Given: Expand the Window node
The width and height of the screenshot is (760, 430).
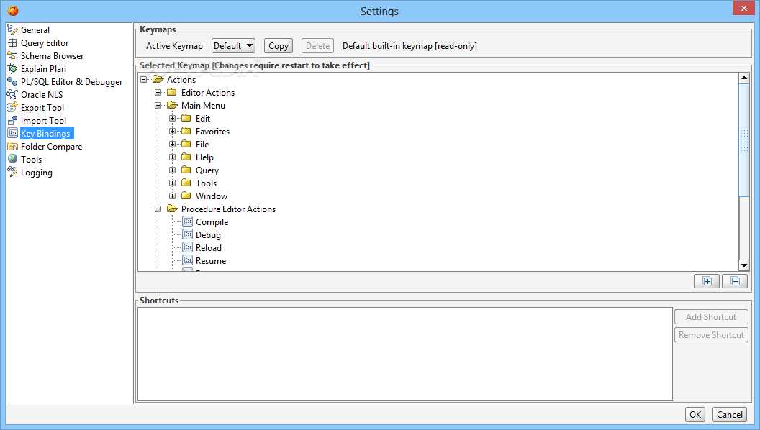Looking at the screenshot, I should click(x=172, y=196).
